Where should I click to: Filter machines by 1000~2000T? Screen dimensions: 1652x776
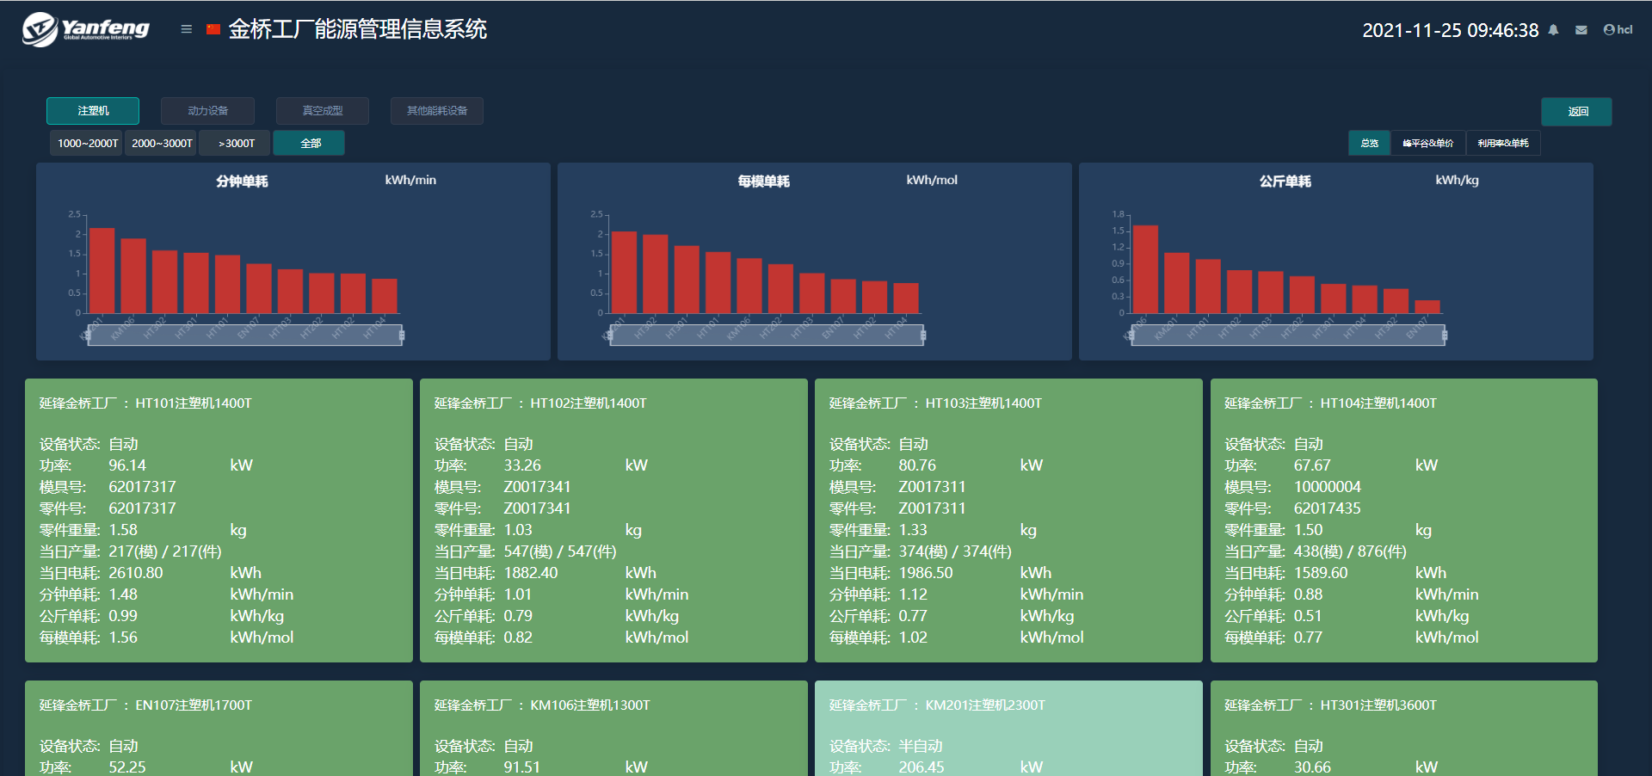[87, 144]
